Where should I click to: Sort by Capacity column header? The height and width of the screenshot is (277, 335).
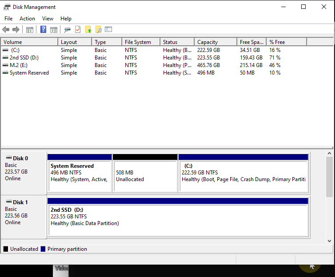pos(215,42)
